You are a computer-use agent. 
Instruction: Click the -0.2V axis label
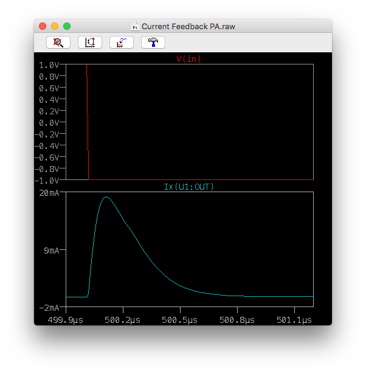click(x=47, y=134)
